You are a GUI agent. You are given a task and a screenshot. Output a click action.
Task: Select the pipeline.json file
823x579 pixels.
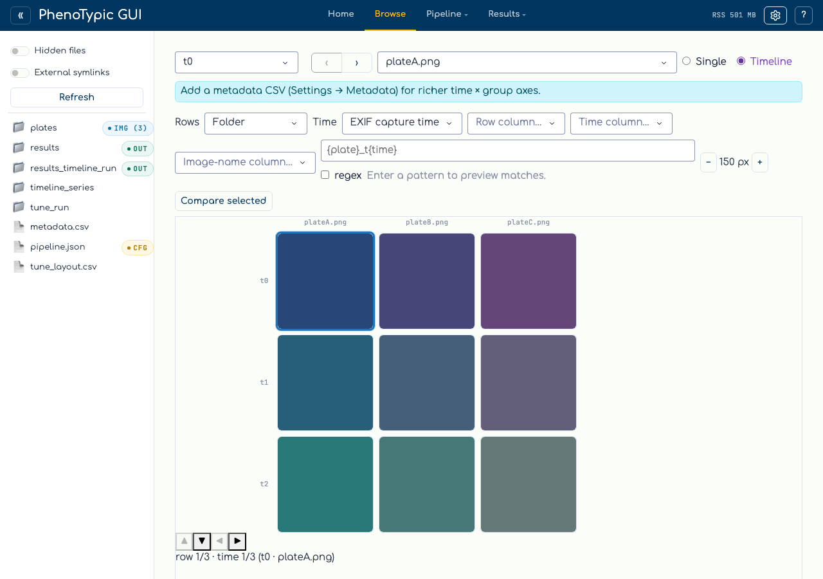point(57,247)
